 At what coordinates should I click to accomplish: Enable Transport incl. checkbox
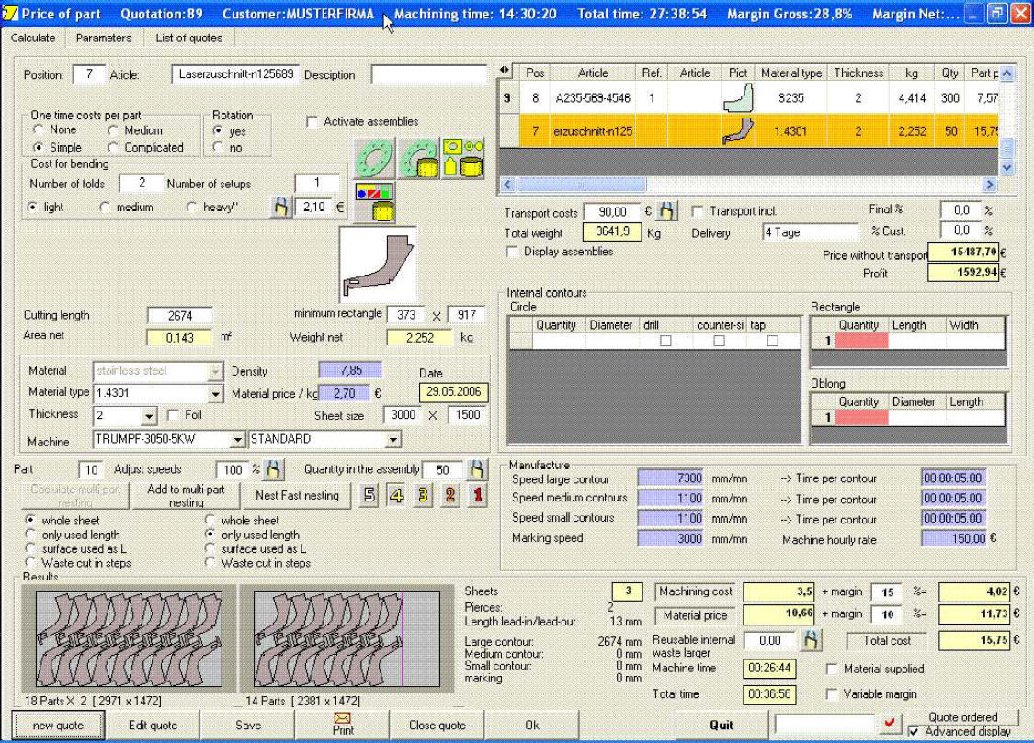point(697,211)
